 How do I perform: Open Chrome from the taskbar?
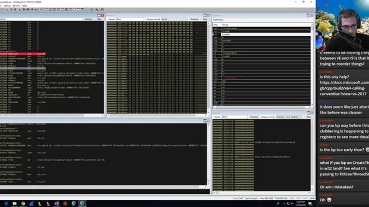[x=23, y=204]
